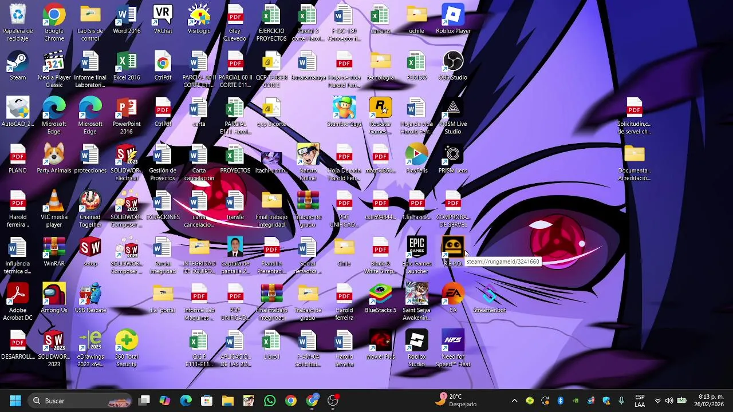Select the Saint Seiya Awakening icon
The height and width of the screenshot is (412, 733).
(416, 302)
